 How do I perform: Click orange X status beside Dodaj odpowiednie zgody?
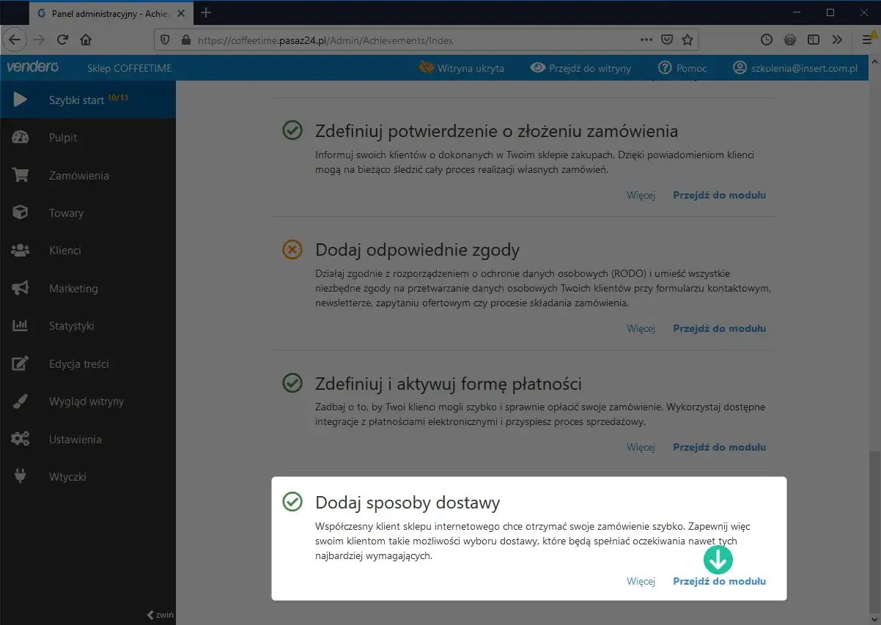pos(292,250)
